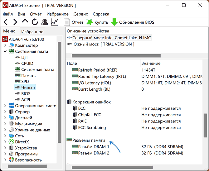The height and width of the screenshot is (171, 209).
Task: Open the Справка menu
Action: click(101, 14)
